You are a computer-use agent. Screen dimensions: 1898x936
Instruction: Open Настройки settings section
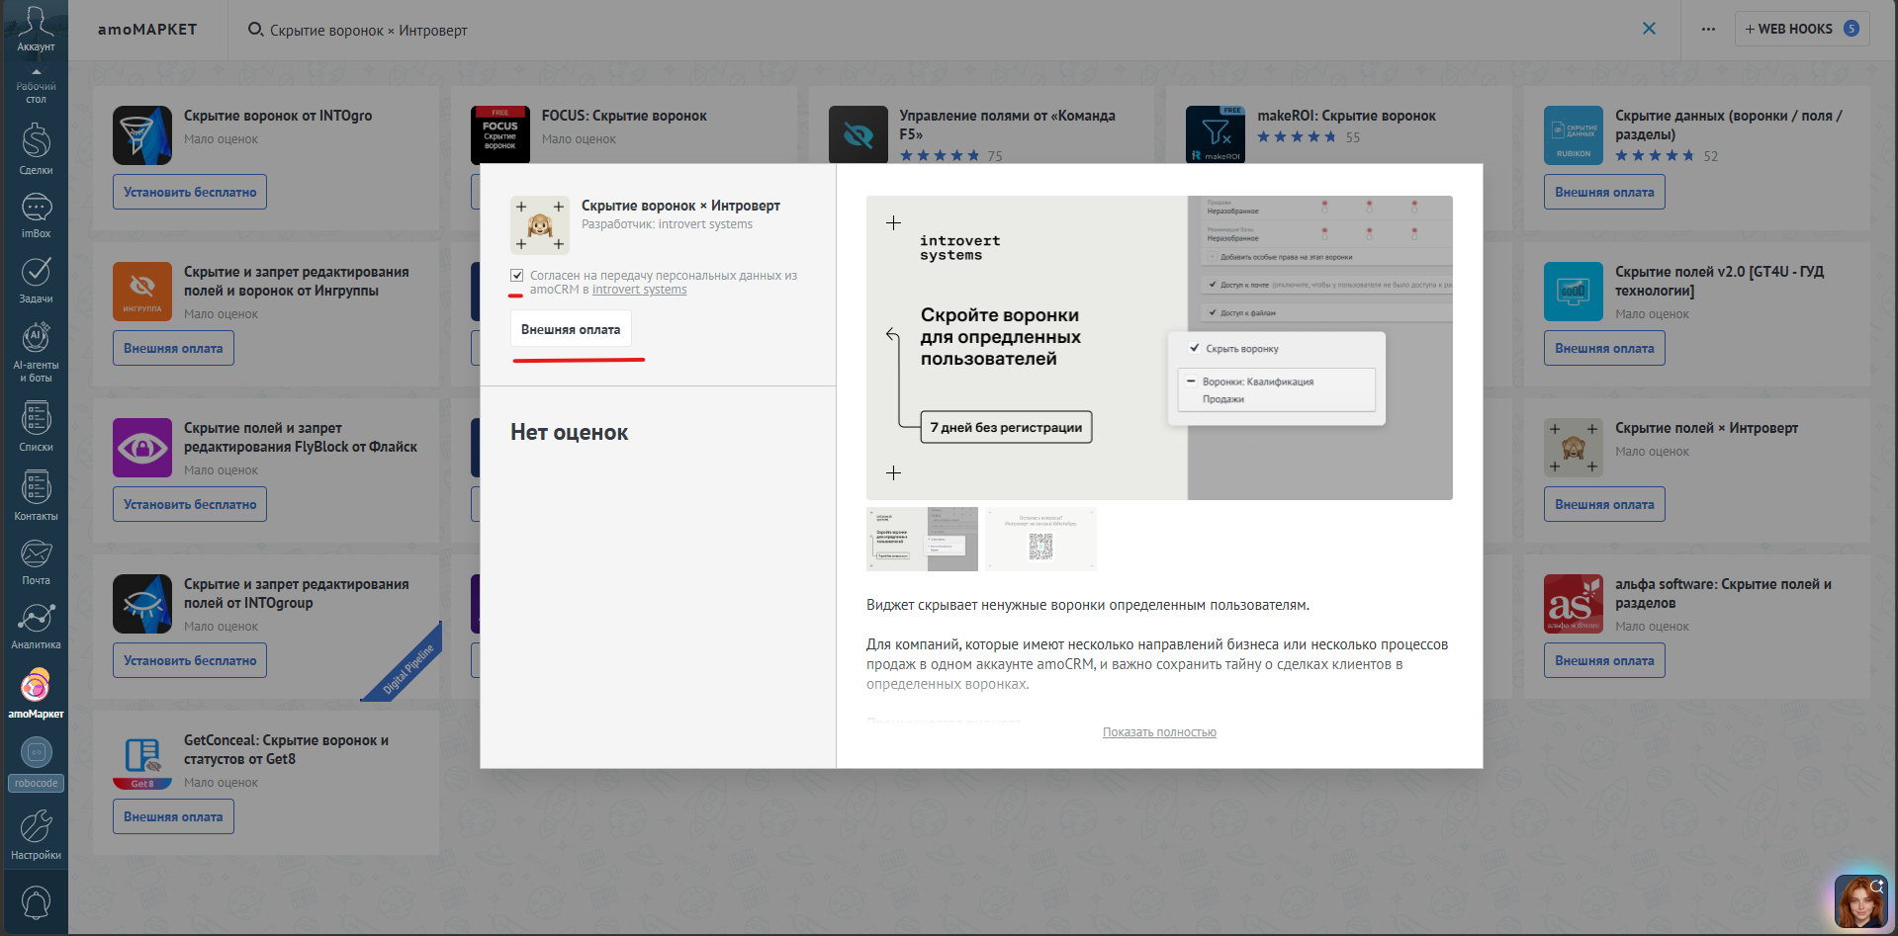[x=36, y=834]
